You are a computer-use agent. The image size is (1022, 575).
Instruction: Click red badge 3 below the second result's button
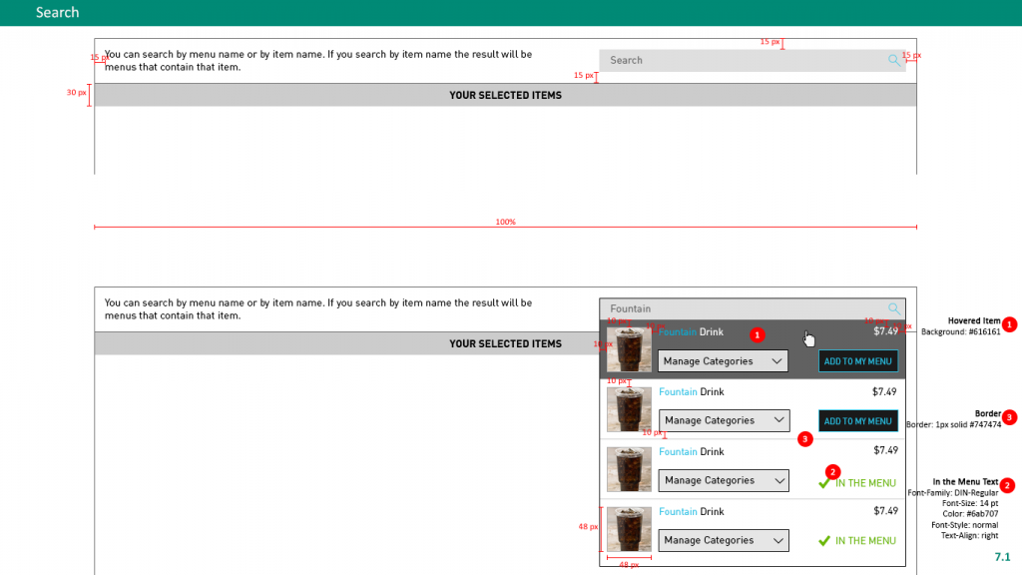805,438
